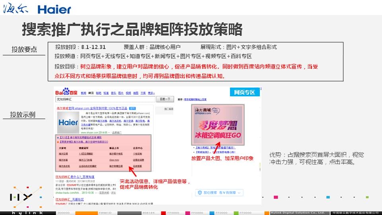Click the 投放示例 section label
Viewport: 382px width, 215px height.
23,115
